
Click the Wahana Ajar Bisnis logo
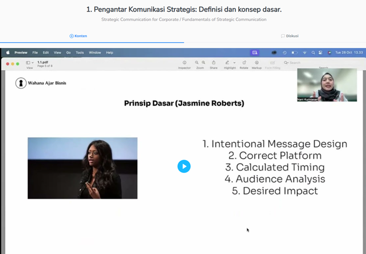41,83
